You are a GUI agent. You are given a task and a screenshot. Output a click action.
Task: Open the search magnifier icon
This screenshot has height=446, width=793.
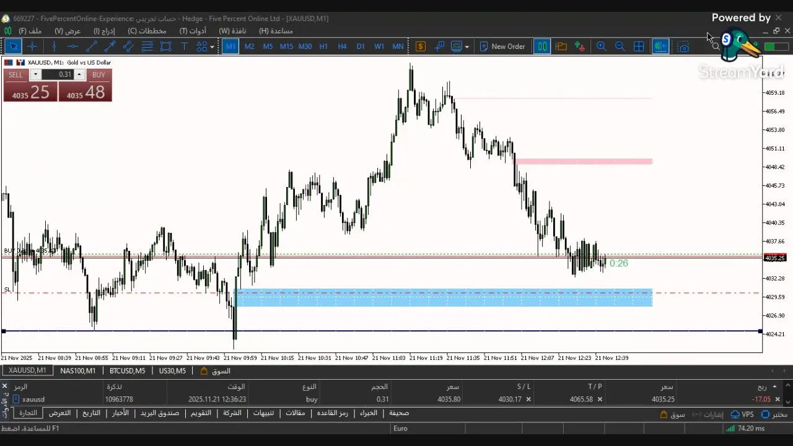click(716, 46)
